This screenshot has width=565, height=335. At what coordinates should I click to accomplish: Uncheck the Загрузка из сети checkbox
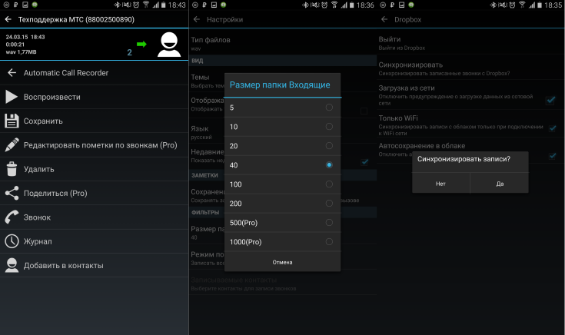click(550, 100)
